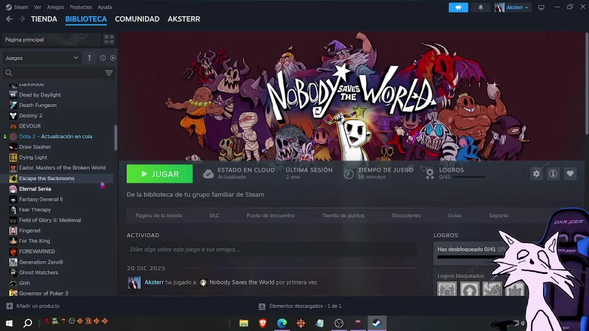Switch library to grid collections view

click(109, 40)
